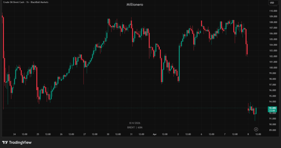281x148 pixels.
Task: Open the USD currency selector
Action: click(272, 3)
